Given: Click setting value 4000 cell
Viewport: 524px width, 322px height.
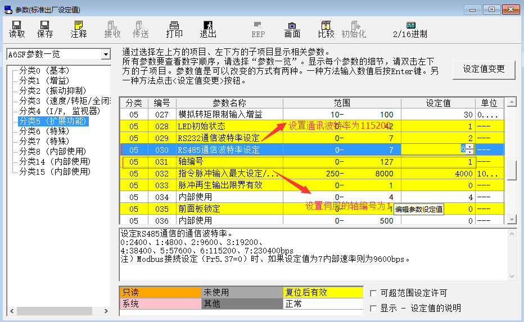Looking at the screenshot, I should tap(438, 173).
